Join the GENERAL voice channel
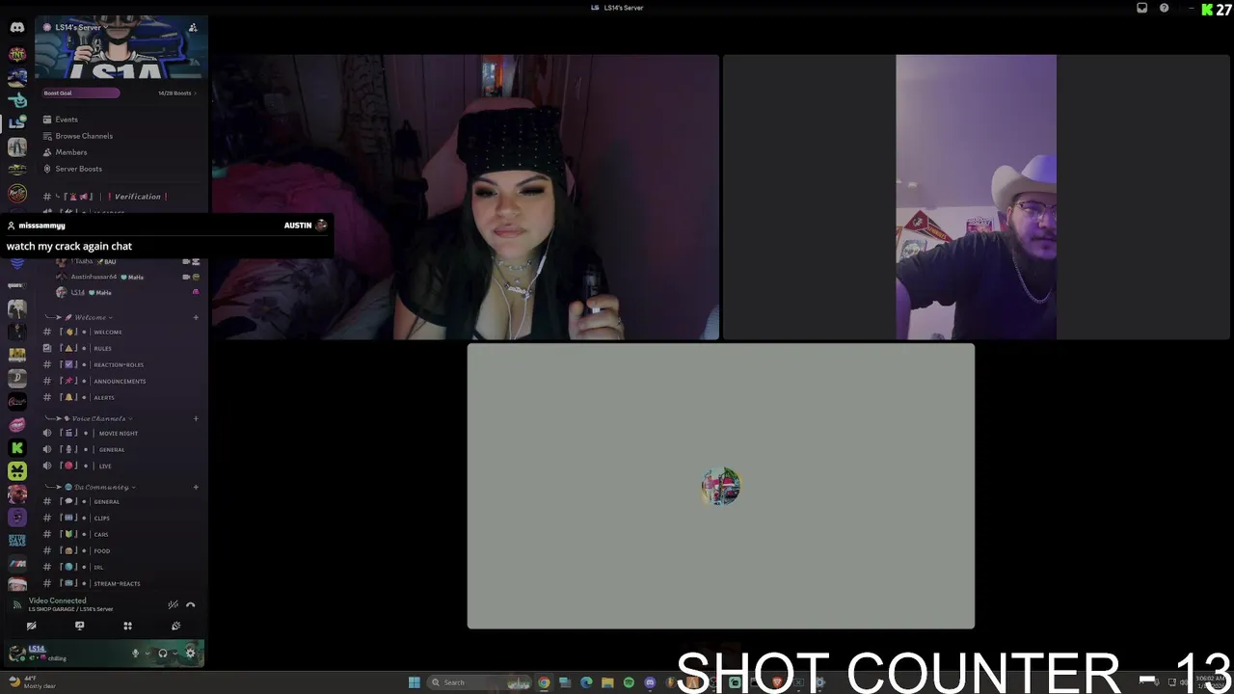The height and width of the screenshot is (694, 1234). tap(121, 449)
